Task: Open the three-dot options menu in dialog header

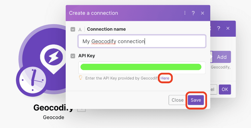Action: [x=185, y=13]
